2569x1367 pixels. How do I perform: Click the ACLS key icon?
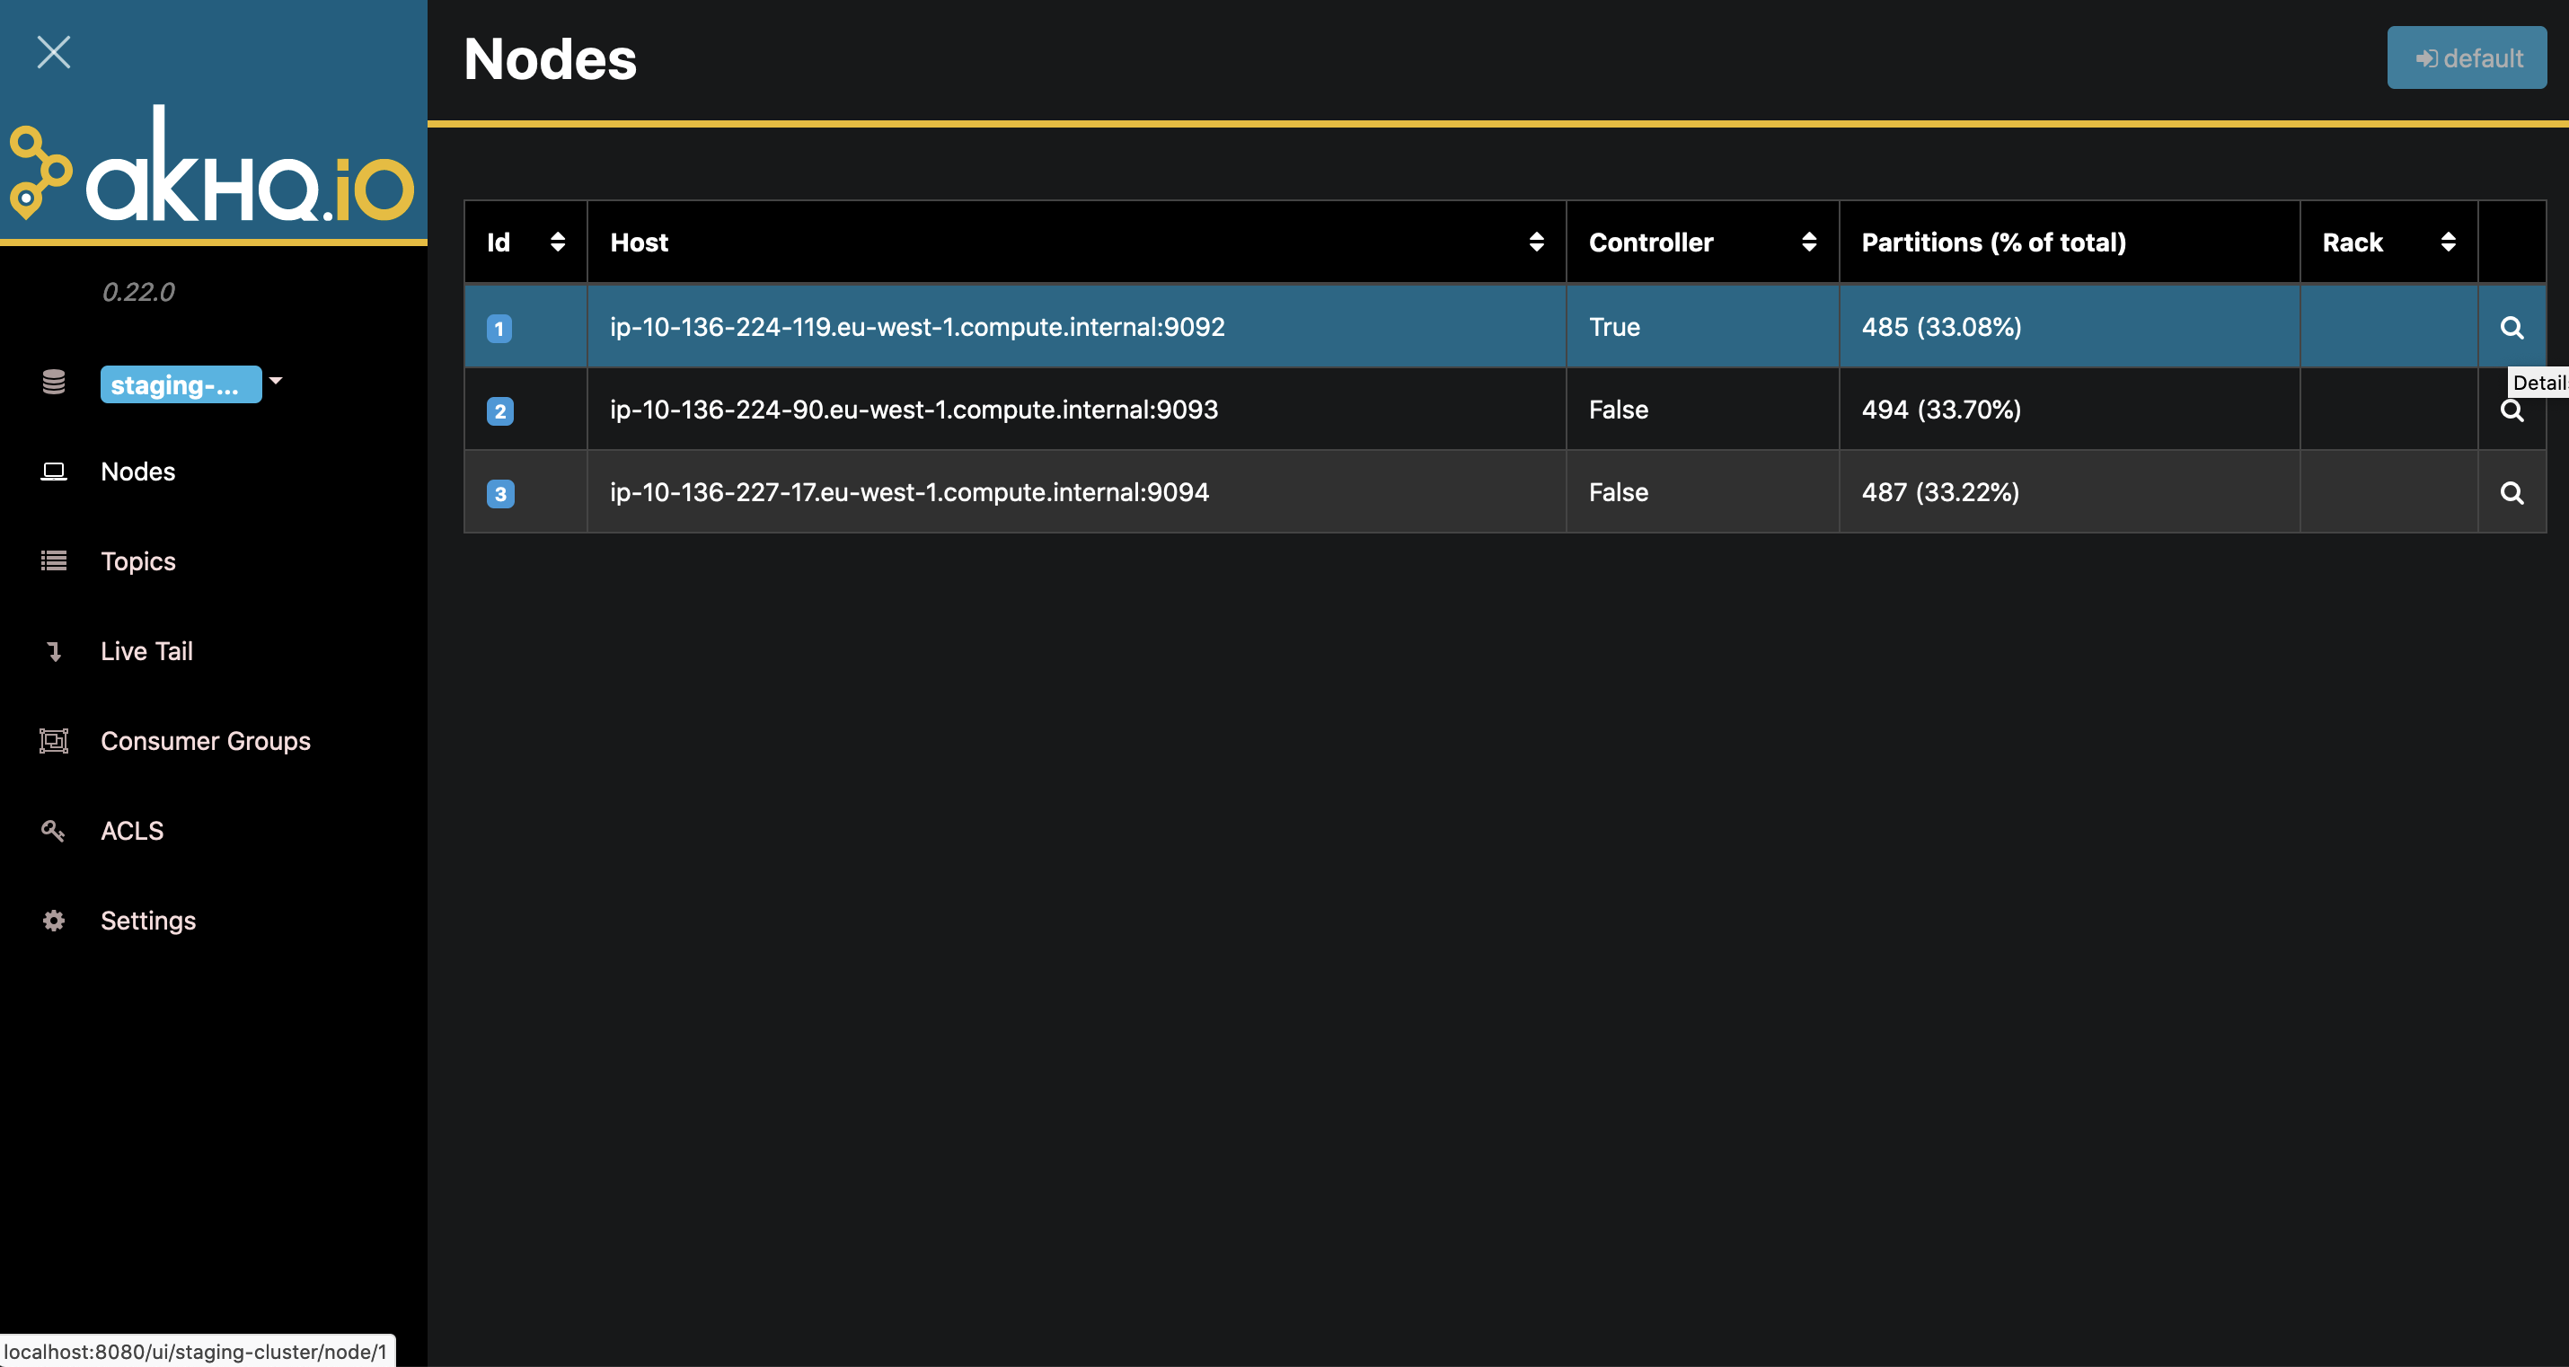pyautogui.click(x=54, y=831)
